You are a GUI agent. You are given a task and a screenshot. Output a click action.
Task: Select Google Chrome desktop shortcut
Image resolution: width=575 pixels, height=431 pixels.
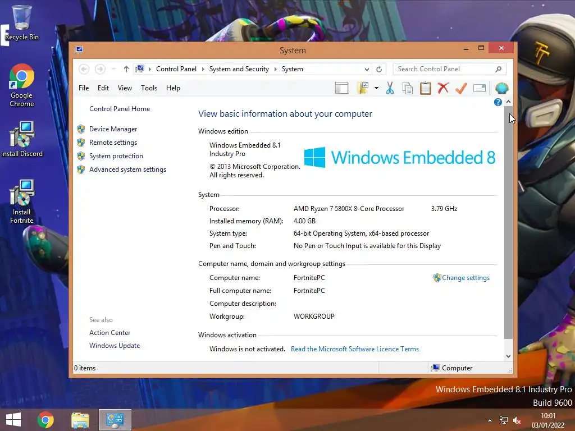coord(22,85)
